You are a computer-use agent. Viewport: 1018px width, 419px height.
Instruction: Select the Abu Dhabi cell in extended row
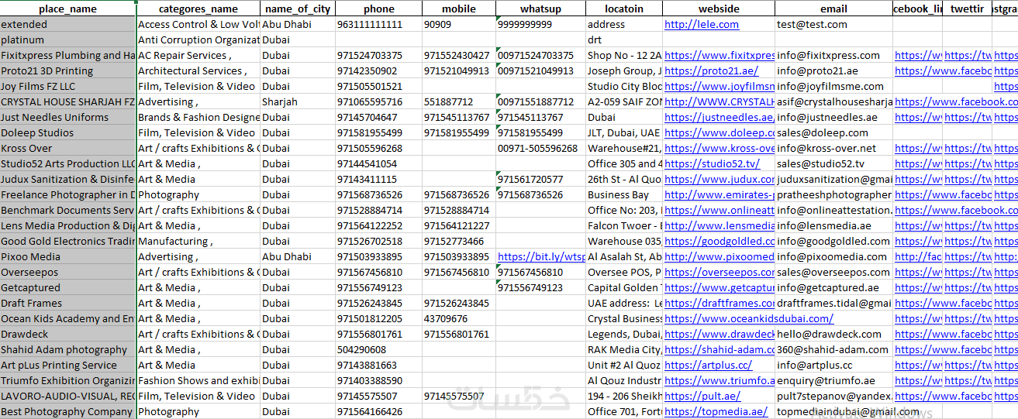[x=298, y=24]
